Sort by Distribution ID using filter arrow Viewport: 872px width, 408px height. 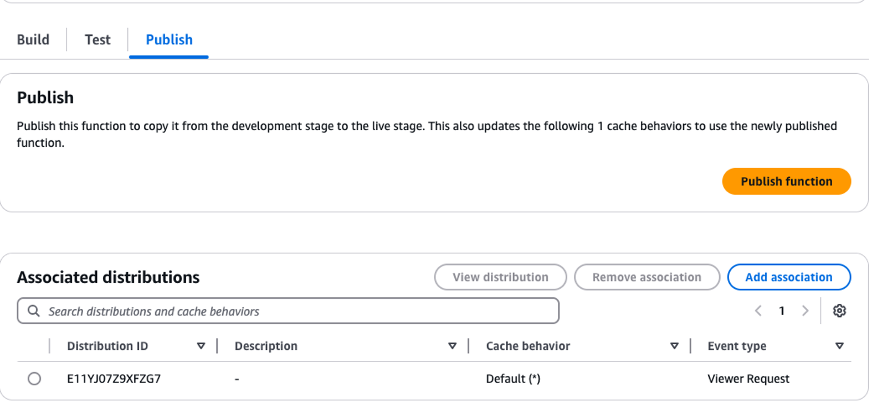[201, 345]
